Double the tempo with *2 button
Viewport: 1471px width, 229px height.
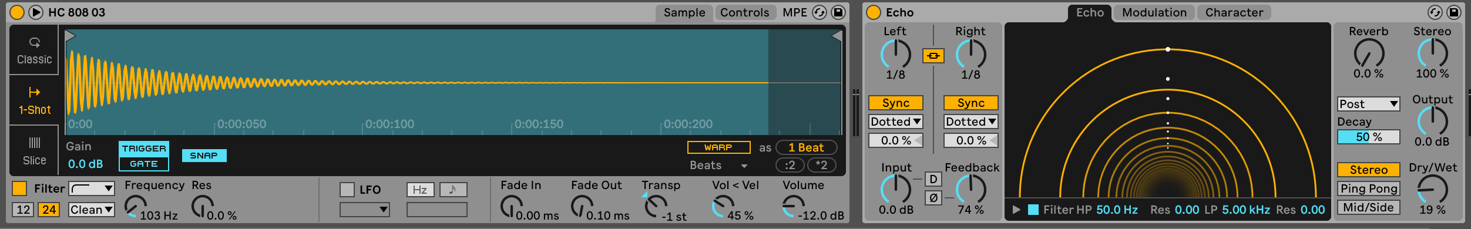[x=822, y=165]
